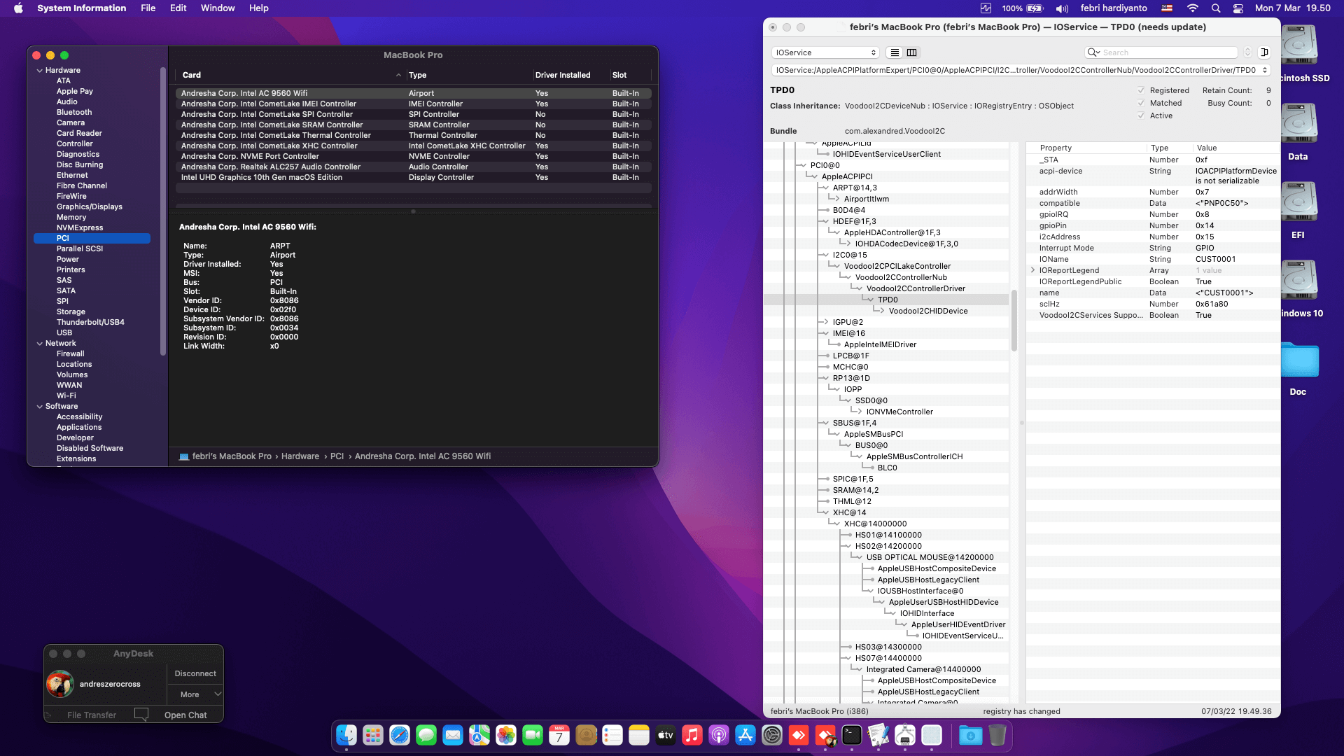The width and height of the screenshot is (1344, 756).
Task: Launch Safari from the Dock
Action: (x=400, y=735)
